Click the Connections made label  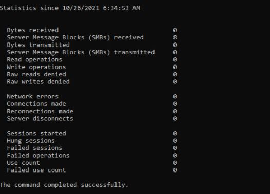(36, 104)
